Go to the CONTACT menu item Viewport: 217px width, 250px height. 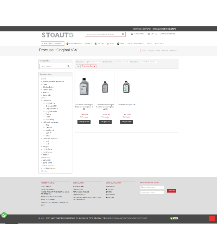159,44
